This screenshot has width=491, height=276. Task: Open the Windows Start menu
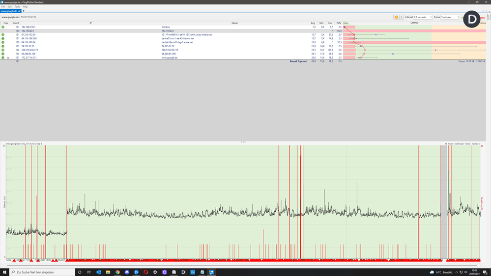point(4,272)
